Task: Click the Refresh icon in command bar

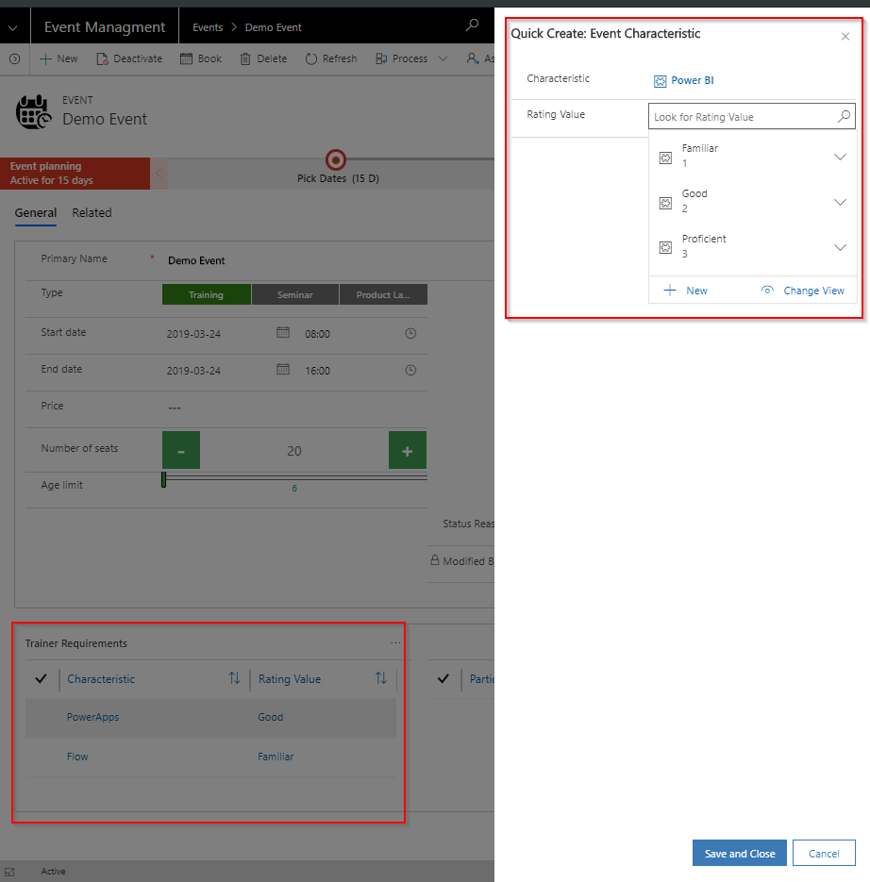Action: click(x=311, y=58)
